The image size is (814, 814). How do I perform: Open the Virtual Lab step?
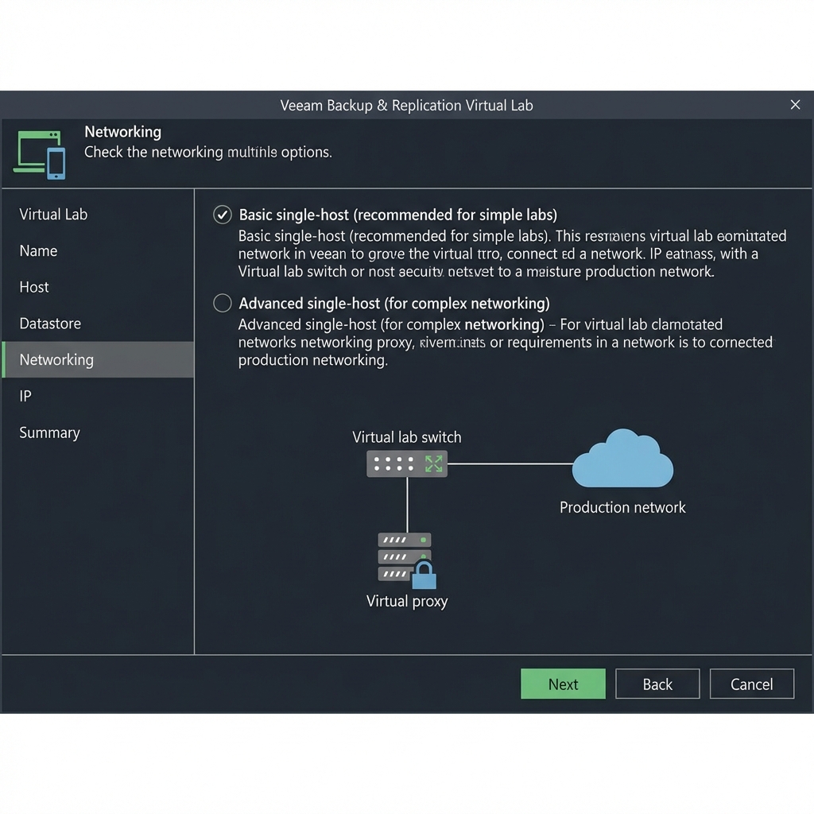(53, 214)
